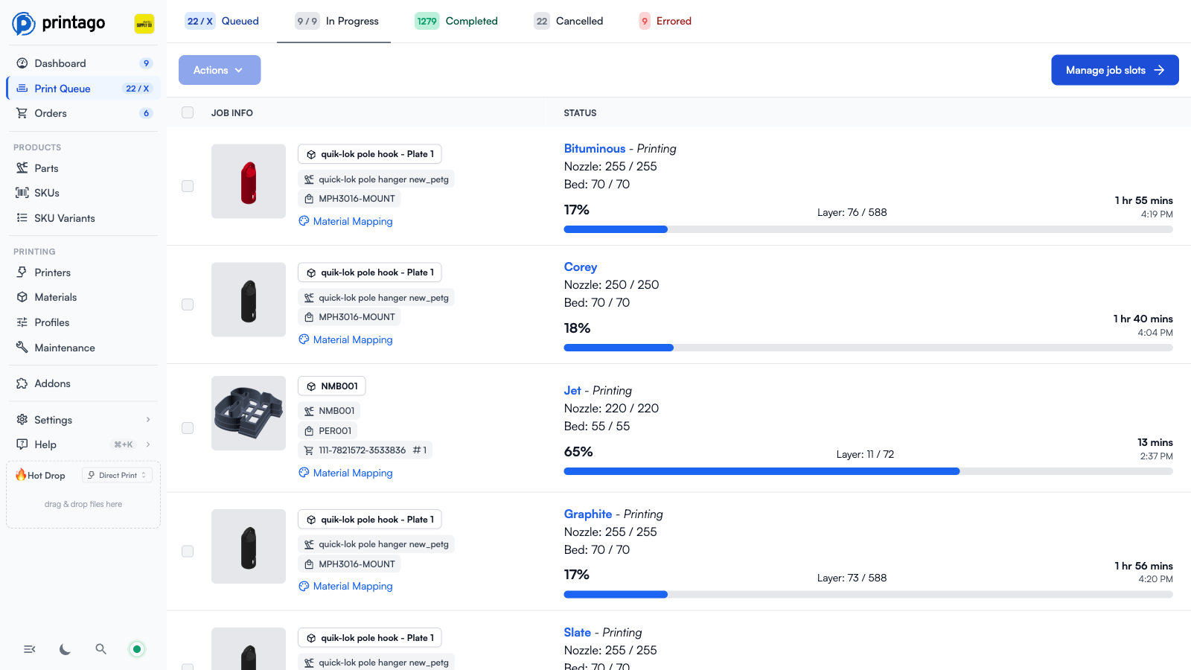
Task: Click the Profiles sliders icon
Action: tap(22, 322)
